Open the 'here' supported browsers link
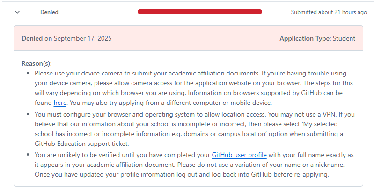 tap(60, 103)
